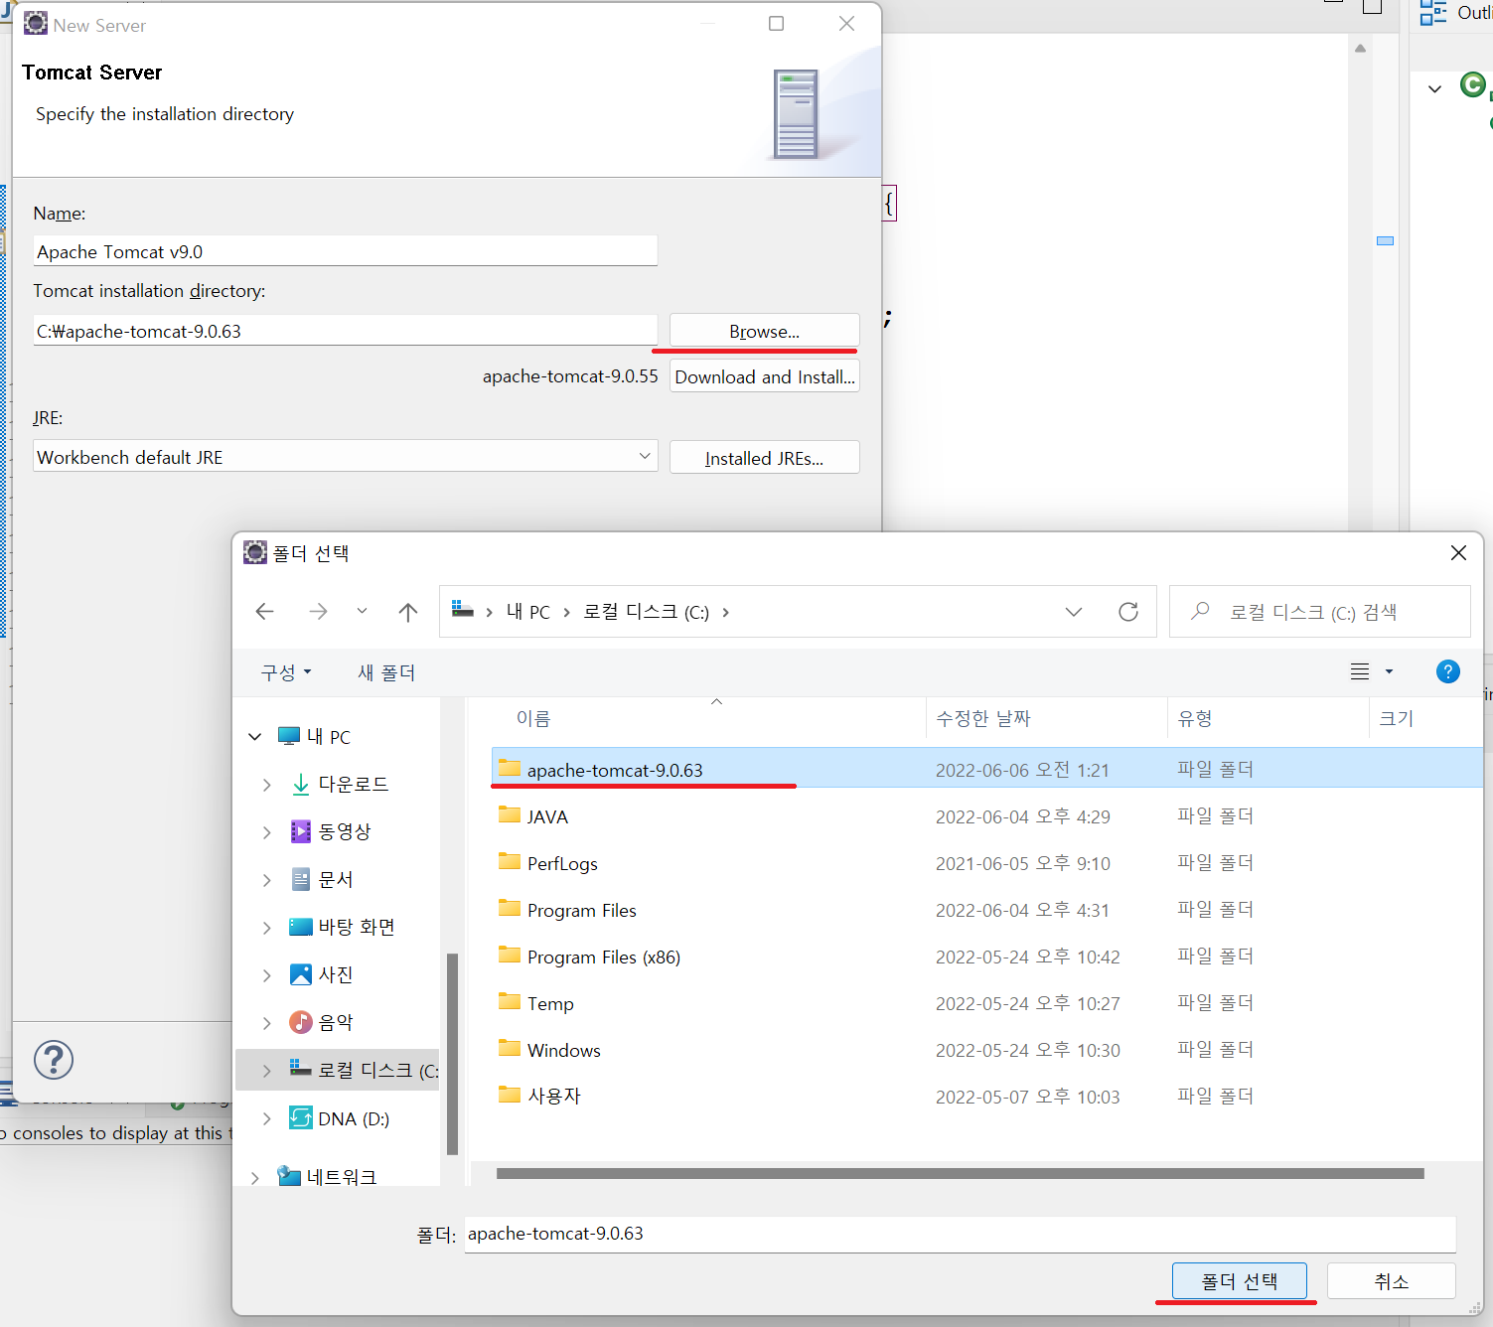Select 사용자 folder
This screenshot has height=1327, width=1493.
[x=553, y=1096]
